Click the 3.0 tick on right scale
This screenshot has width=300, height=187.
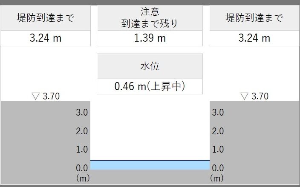pos(218,113)
